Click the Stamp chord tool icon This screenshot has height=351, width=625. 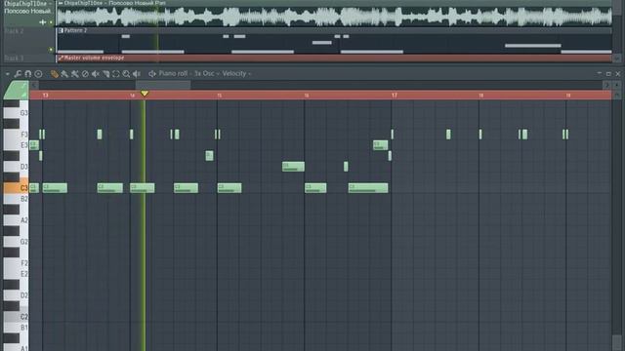point(38,74)
